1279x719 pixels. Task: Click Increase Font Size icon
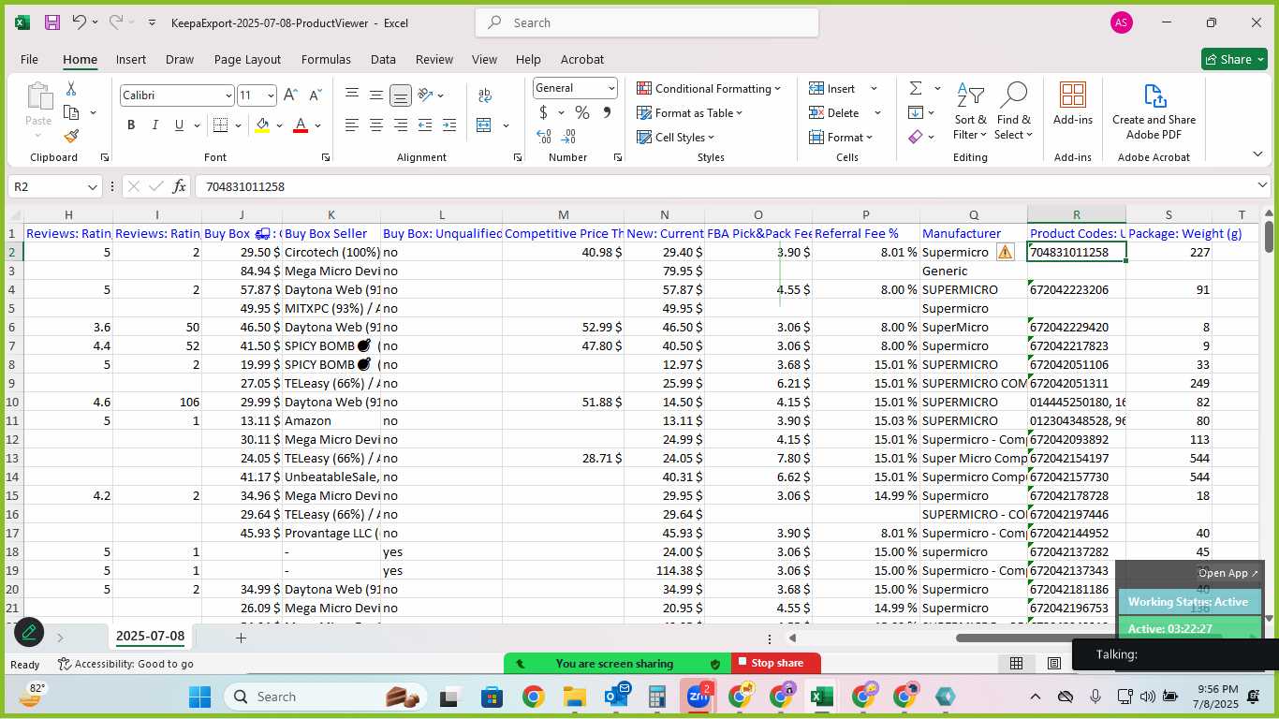pos(290,95)
